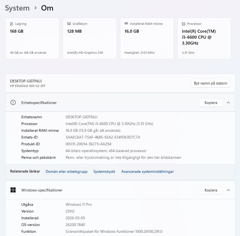Open Avancerade systeminställningar link

click(147, 171)
